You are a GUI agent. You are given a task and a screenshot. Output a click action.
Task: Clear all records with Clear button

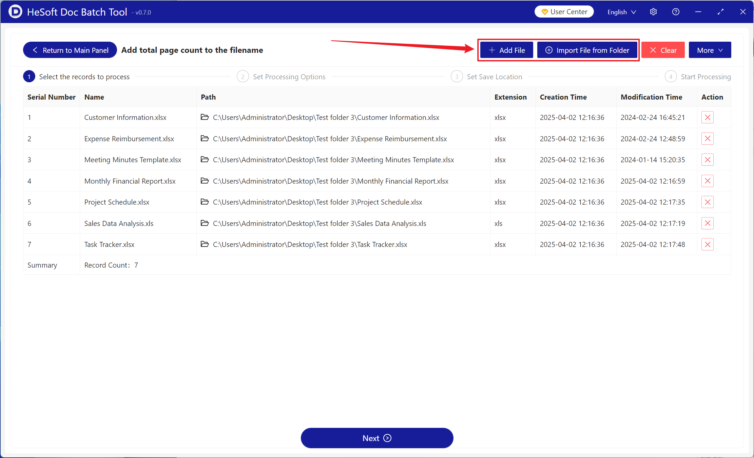click(663, 50)
